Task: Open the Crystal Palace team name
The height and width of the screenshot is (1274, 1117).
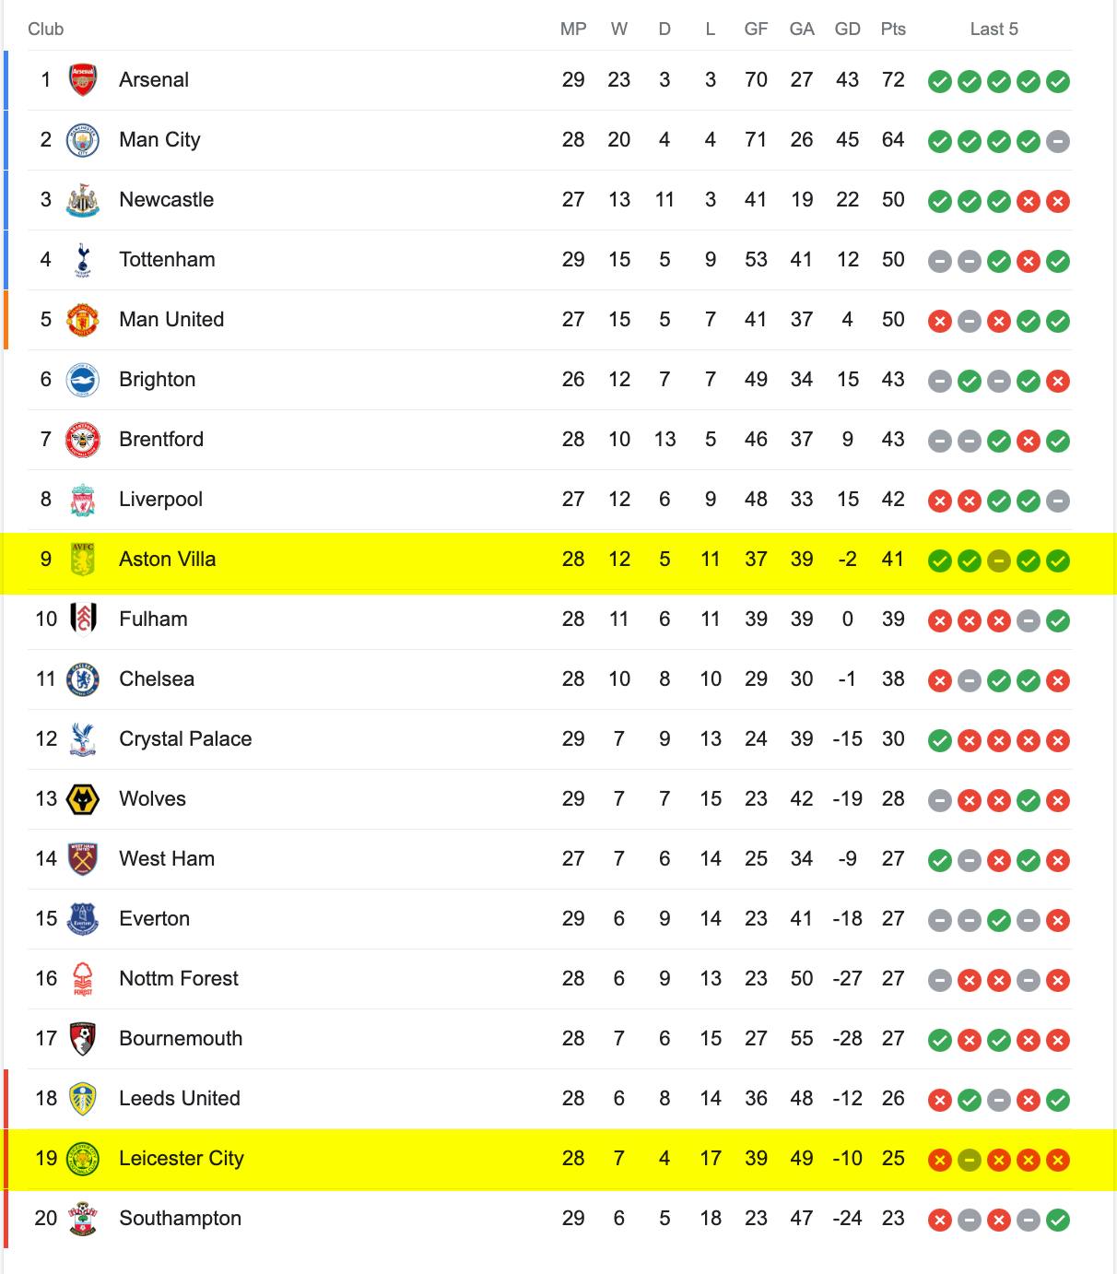Action: click(185, 739)
